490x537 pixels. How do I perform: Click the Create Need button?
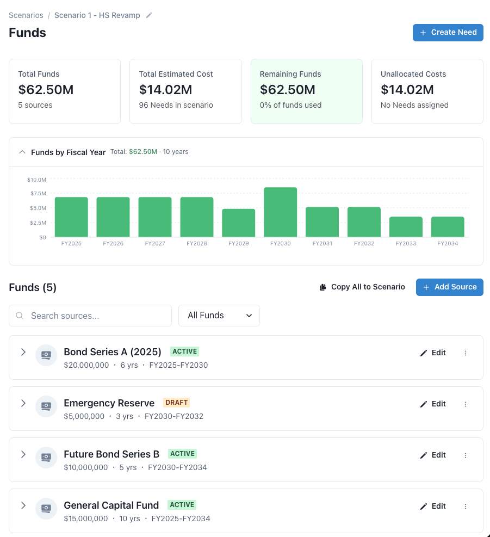point(448,33)
